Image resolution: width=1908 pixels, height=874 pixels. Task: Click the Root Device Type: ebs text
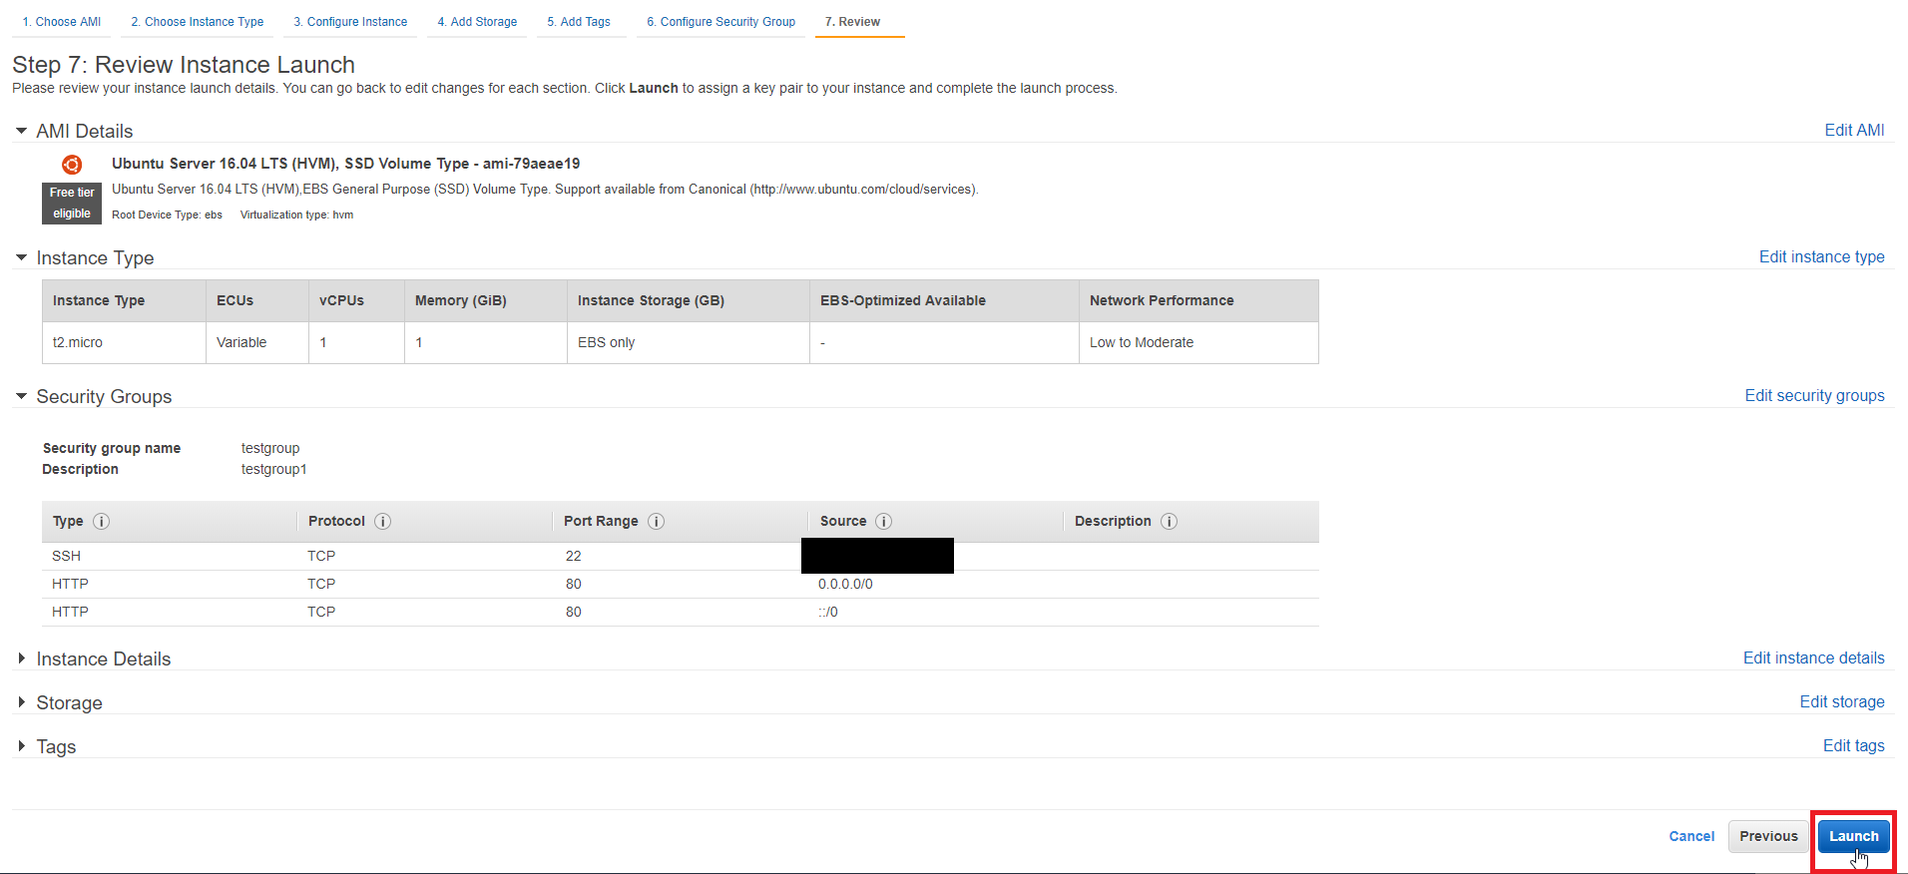click(167, 215)
